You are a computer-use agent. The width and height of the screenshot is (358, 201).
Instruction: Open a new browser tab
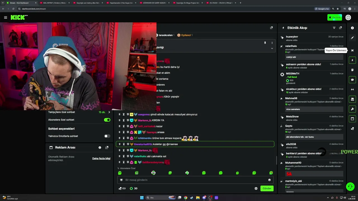241,3
